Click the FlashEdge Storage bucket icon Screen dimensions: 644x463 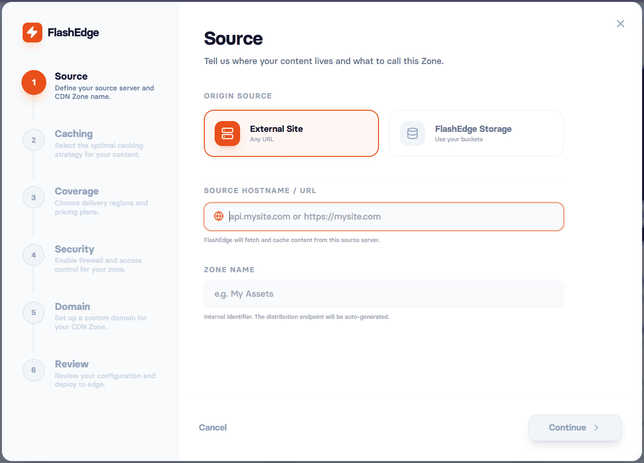pos(412,133)
